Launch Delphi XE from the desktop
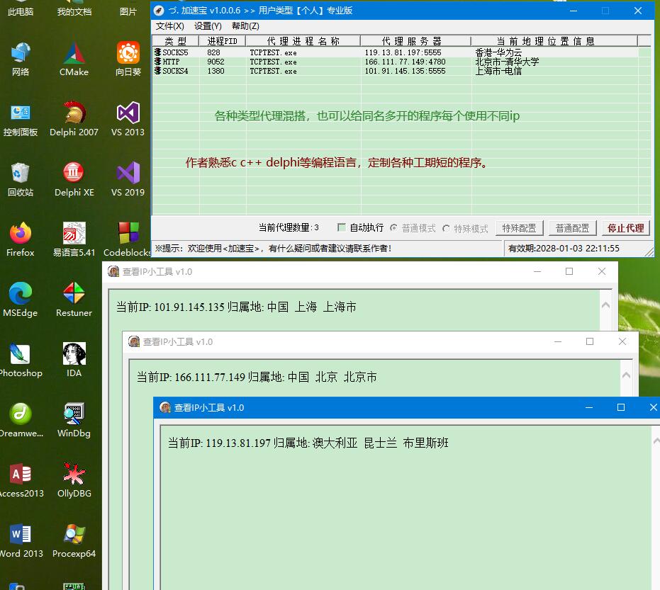660x590 pixels. pyautogui.click(x=74, y=180)
